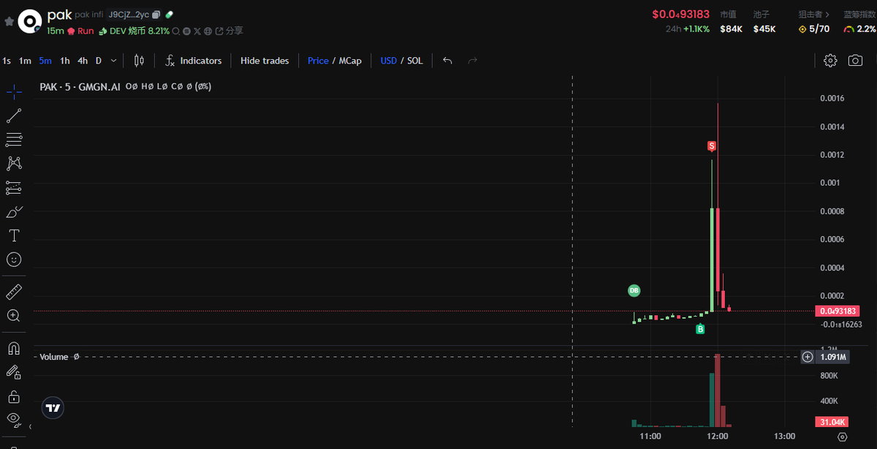Viewport: 877px width, 449px height.
Task: Click the red S sell marker
Action: pyautogui.click(x=711, y=146)
